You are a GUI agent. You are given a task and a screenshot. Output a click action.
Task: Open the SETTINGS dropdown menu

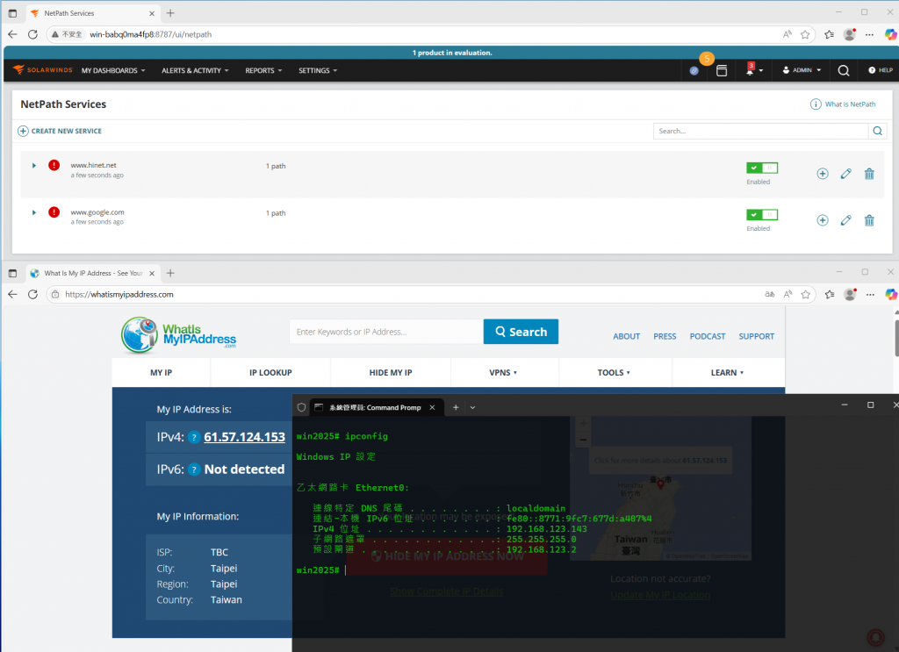(318, 70)
